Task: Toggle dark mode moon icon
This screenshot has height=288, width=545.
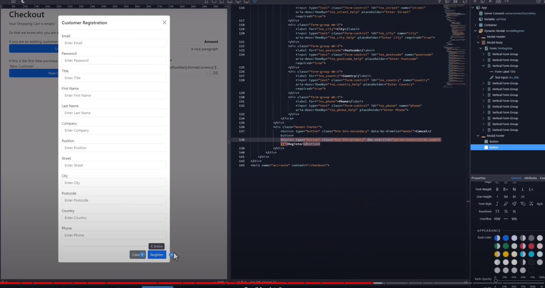Action: pos(23,1)
